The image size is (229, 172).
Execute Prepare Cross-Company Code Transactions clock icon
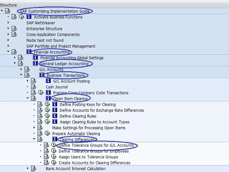click(x=41, y=92)
